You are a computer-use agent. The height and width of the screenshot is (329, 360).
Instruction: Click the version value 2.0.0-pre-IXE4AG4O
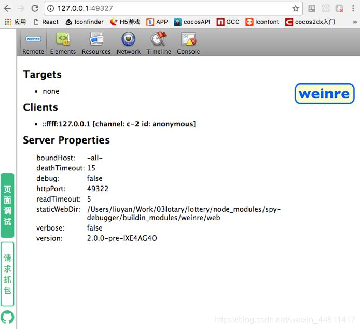tap(122, 238)
